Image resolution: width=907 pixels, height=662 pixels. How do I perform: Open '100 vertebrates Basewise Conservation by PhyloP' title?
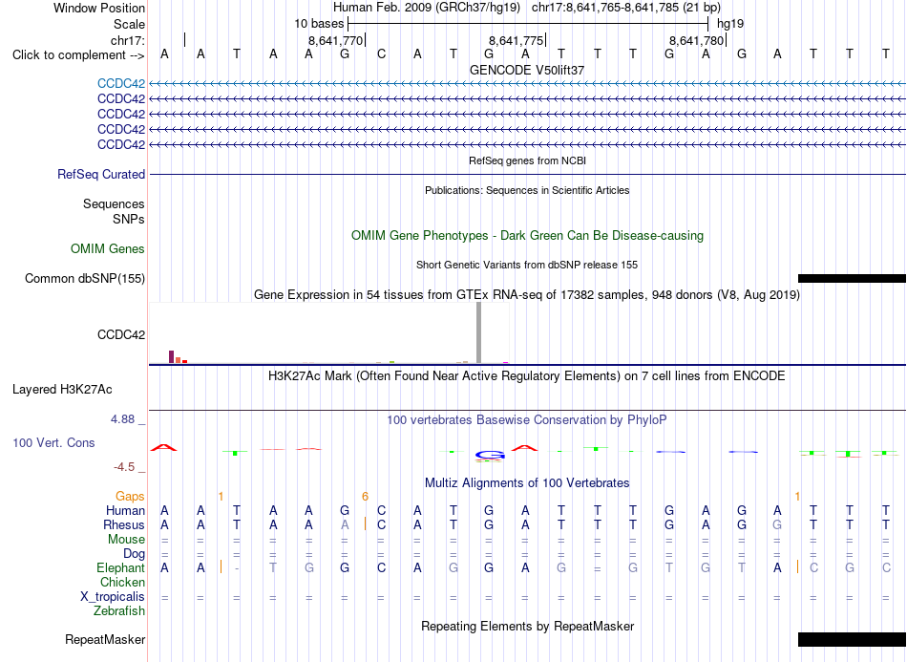(x=527, y=420)
